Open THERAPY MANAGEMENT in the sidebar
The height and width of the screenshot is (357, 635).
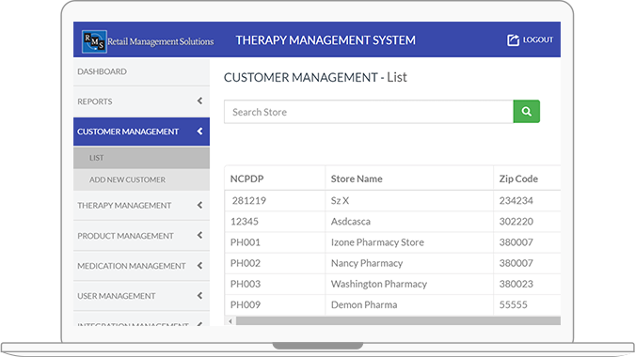141,206
